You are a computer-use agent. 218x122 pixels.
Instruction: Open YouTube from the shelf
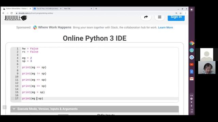pos(191,64)
